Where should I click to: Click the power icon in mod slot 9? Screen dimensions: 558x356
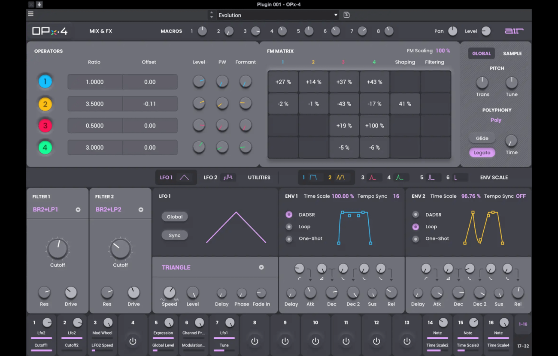tap(285, 341)
